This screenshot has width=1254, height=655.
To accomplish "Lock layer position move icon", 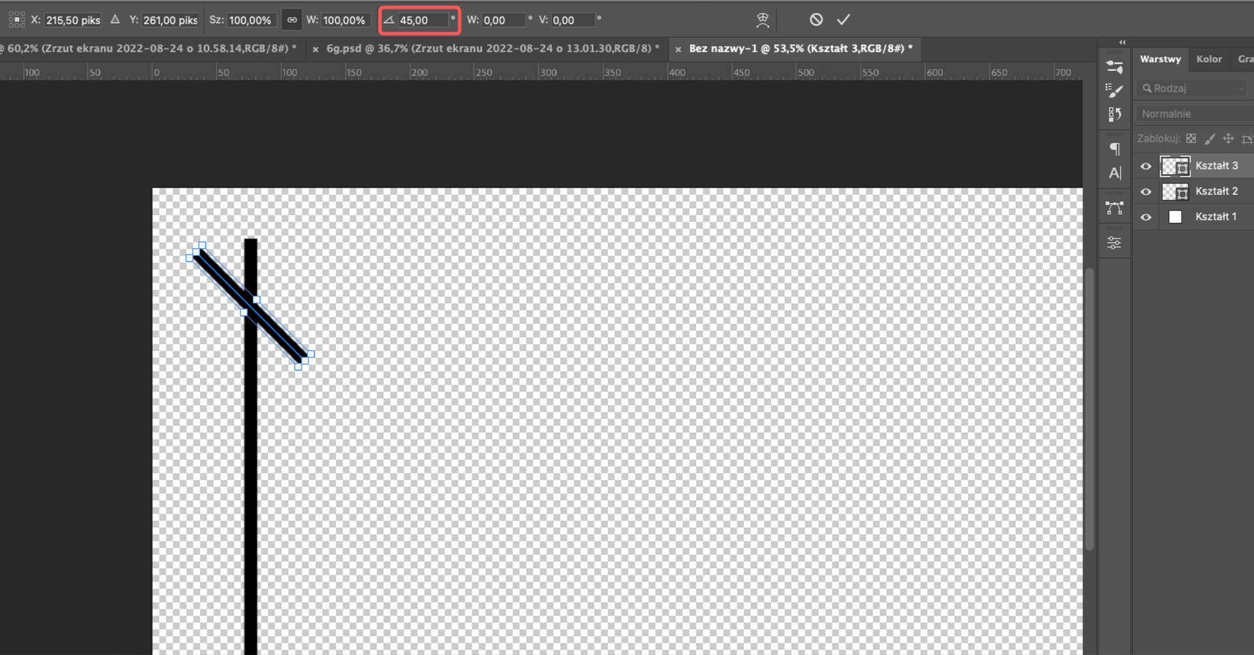I will coord(1229,138).
